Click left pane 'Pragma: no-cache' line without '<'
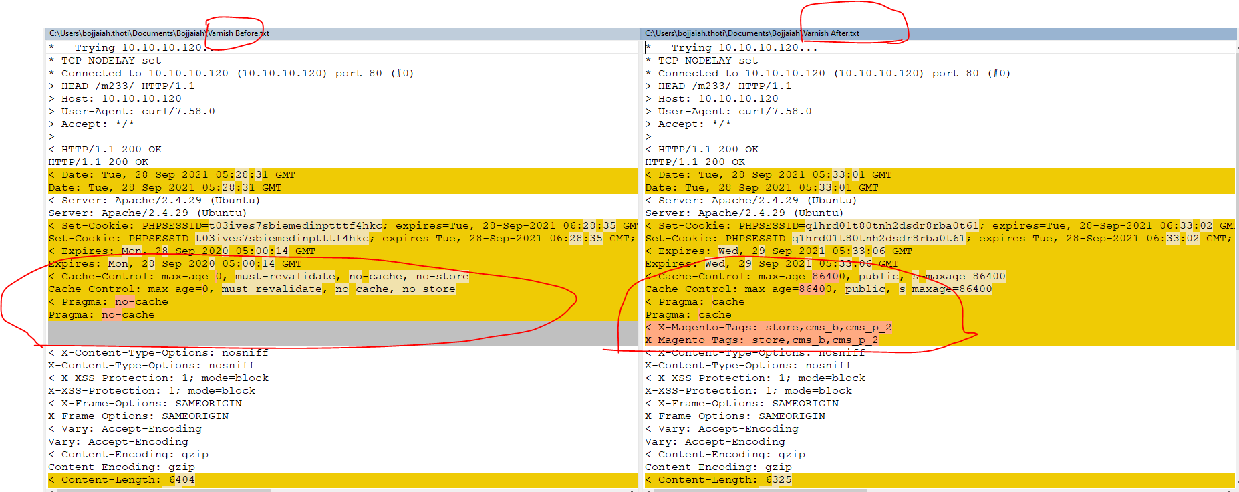The image size is (1239, 492). pos(343,315)
